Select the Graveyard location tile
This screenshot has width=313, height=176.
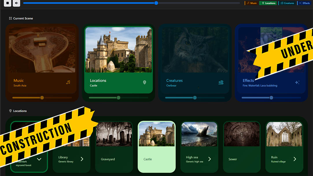(x=114, y=147)
